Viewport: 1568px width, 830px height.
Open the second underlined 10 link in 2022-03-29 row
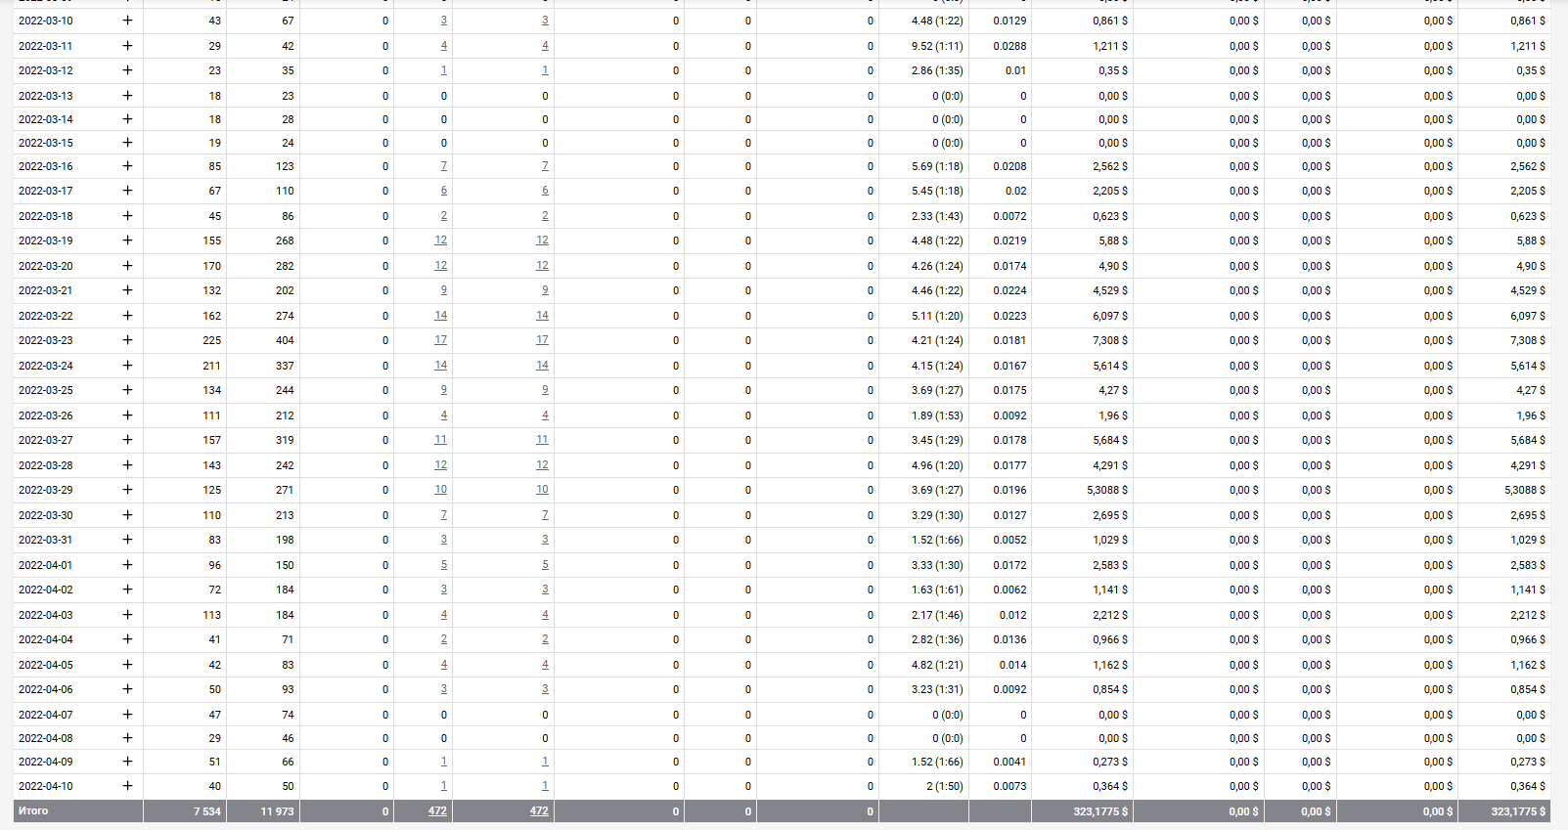542,490
